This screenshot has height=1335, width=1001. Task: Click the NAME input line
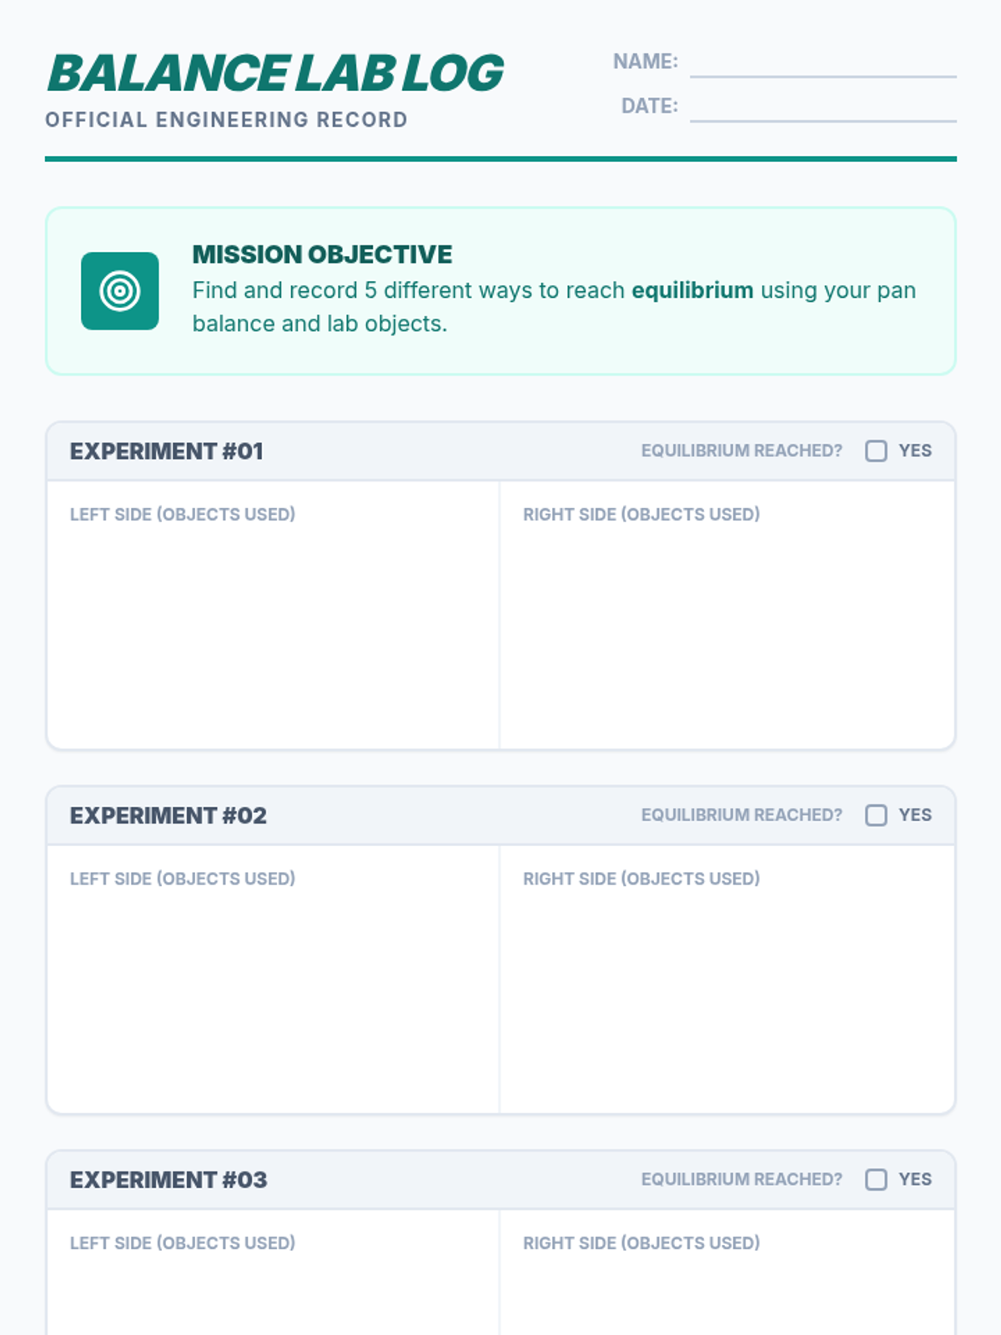point(822,63)
